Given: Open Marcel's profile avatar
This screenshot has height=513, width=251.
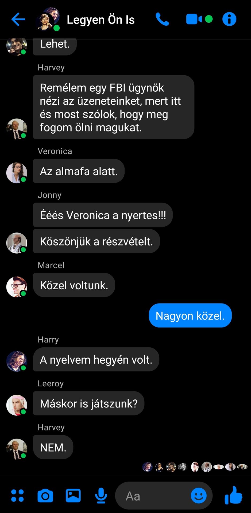Looking at the screenshot, I should point(17,287).
